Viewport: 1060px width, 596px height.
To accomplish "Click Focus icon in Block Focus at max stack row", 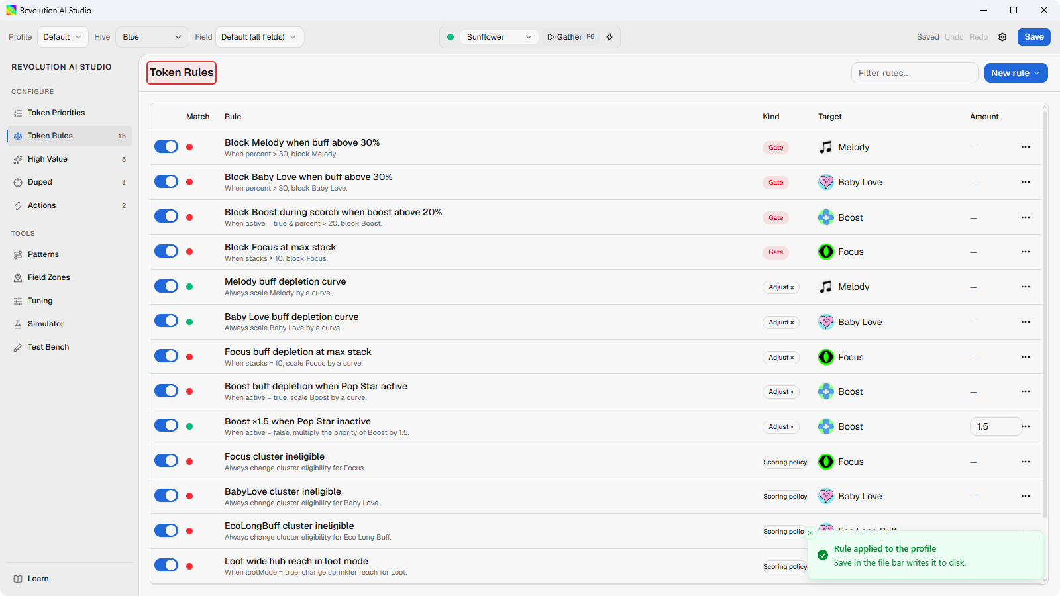I will 825,252.
